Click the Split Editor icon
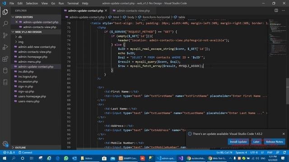This screenshot has width=289, height=162. 276,10
